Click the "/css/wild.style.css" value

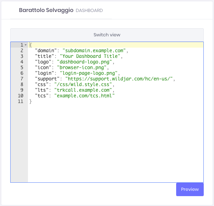83,85
